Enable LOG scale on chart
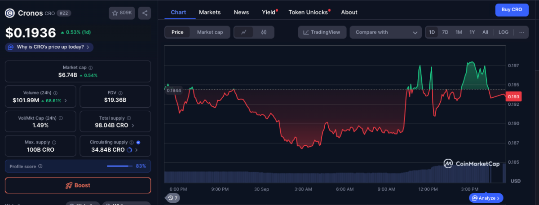539x205 pixels. click(504, 32)
